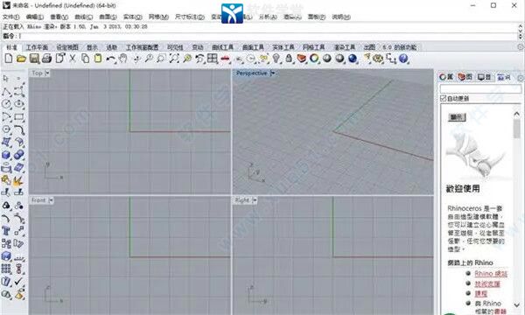Screen dimensions: 525x315
Task: Click the four-viewport layout icon
Action: coord(213,59)
